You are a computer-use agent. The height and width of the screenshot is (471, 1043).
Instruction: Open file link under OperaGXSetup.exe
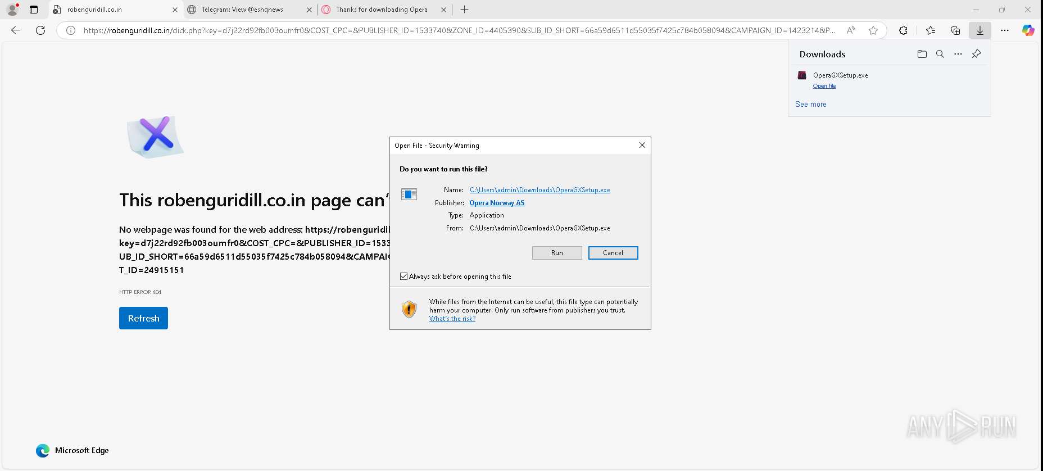(x=824, y=86)
